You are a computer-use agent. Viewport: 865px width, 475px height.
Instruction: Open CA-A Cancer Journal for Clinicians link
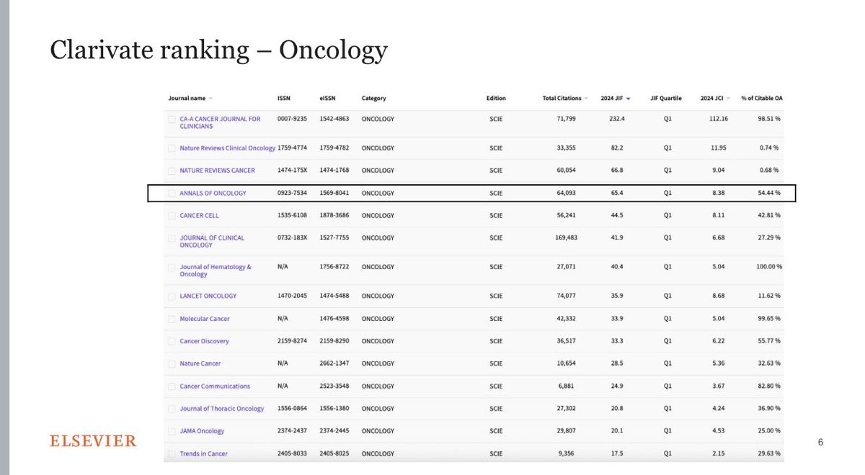pos(221,122)
